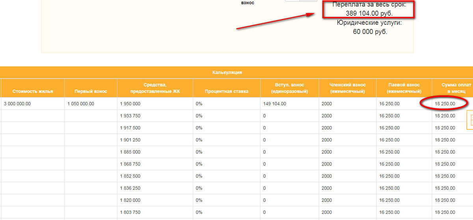The image size is (473, 220).
Task: Click the 1 933 750 funds cell
Action: point(155,116)
